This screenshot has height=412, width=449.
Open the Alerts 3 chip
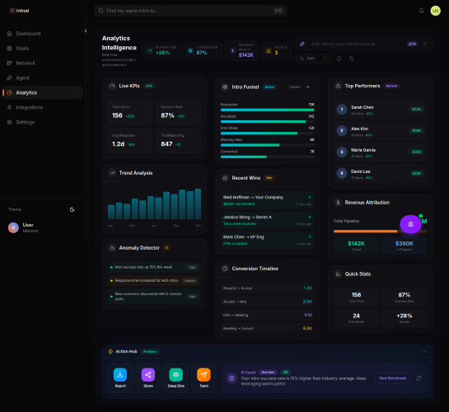click(x=276, y=50)
